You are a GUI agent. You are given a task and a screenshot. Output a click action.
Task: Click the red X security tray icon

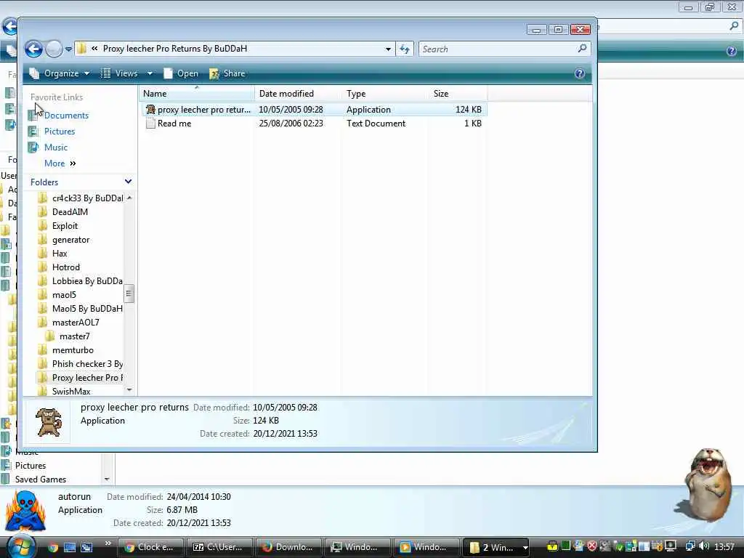click(591, 546)
